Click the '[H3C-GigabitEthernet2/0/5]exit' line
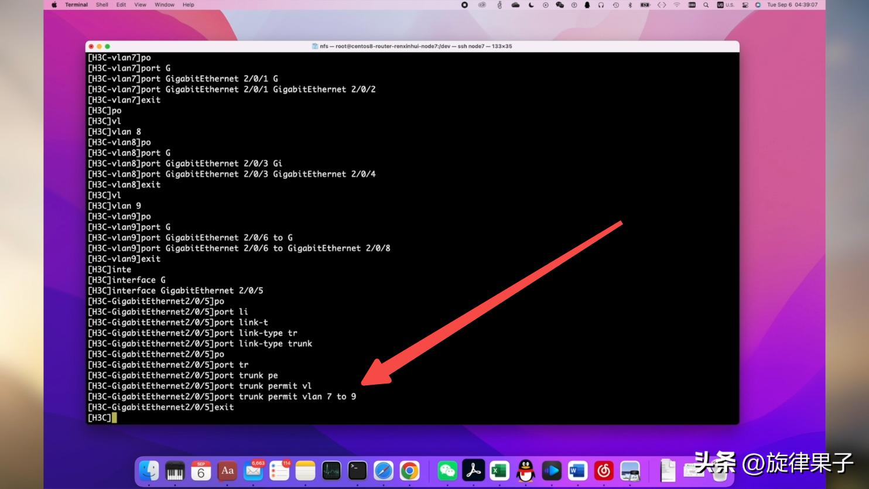The height and width of the screenshot is (489, 869). 160,407
